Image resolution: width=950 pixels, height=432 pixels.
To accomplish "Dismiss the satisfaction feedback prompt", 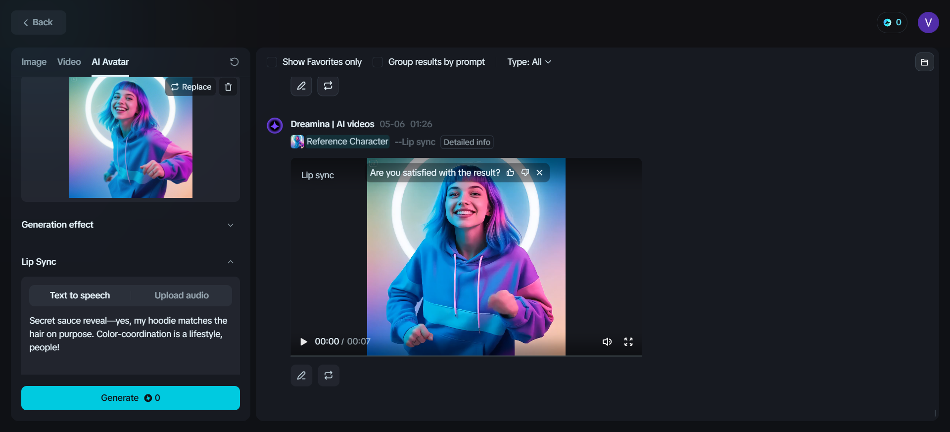I will pos(540,173).
